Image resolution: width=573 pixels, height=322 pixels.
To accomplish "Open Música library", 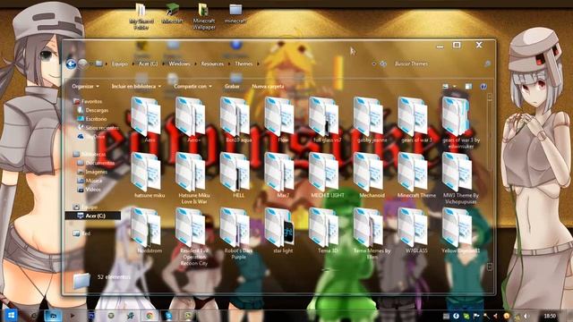I will (90, 181).
